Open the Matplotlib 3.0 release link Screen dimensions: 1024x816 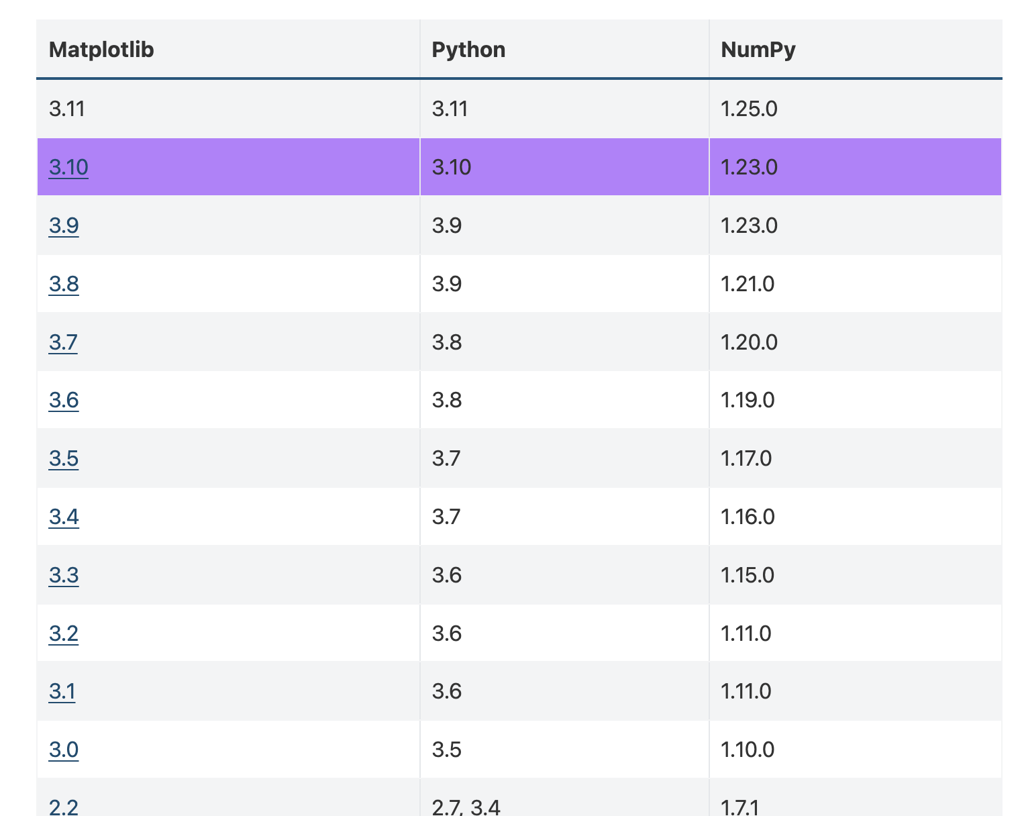63,750
